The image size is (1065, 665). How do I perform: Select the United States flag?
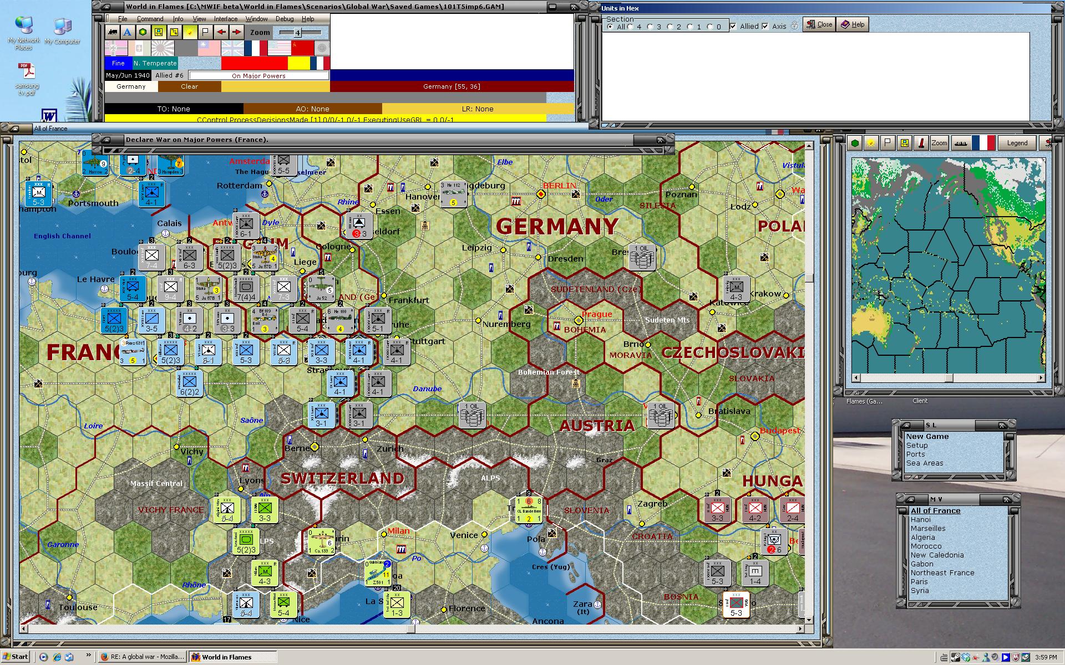279,48
